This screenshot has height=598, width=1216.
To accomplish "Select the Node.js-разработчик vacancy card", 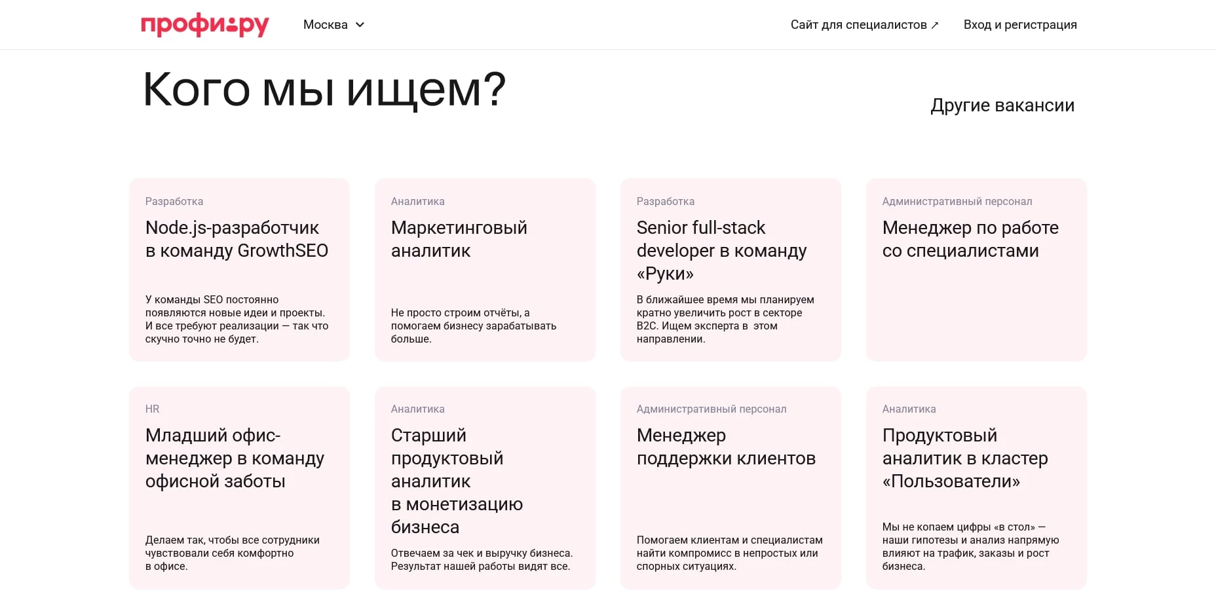I will [x=239, y=270].
